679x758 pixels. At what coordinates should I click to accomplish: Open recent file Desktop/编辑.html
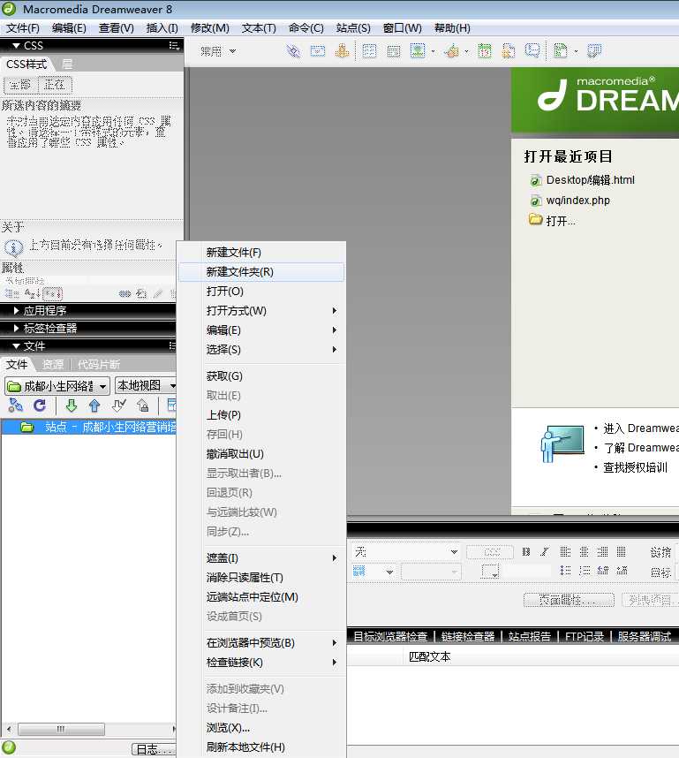pyautogui.click(x=590, y=180)
